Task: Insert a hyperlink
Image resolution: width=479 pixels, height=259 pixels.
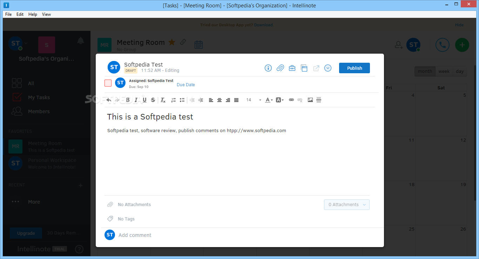Action: pyautogui.click(x=291, y=100)
